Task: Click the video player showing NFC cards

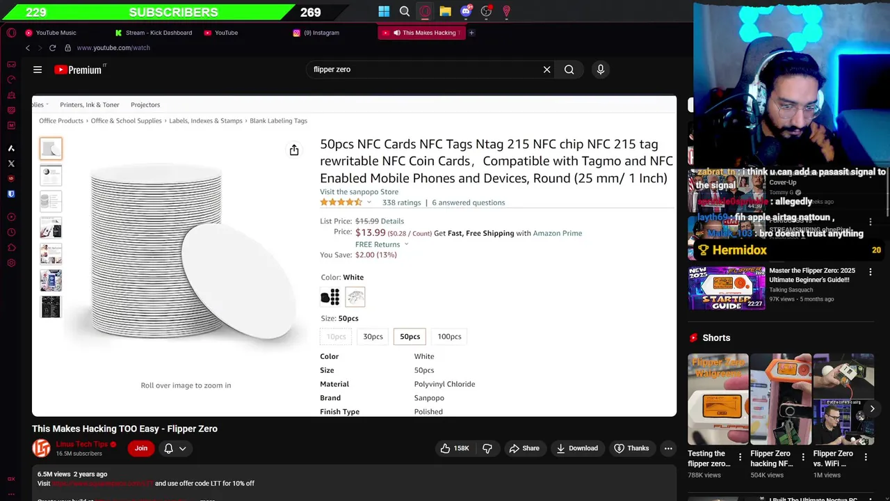Action: (354, 256)
